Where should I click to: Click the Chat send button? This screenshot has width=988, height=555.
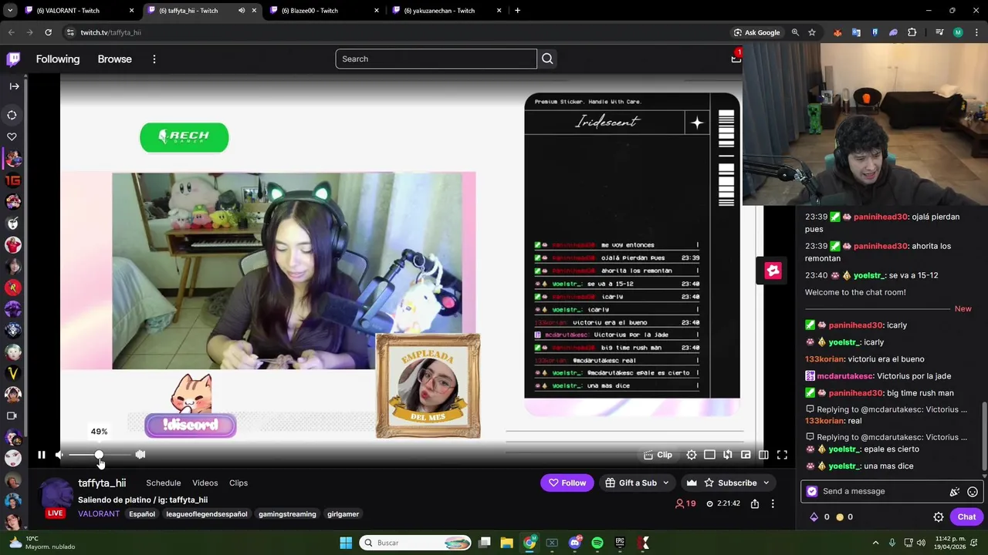point(966,517)
